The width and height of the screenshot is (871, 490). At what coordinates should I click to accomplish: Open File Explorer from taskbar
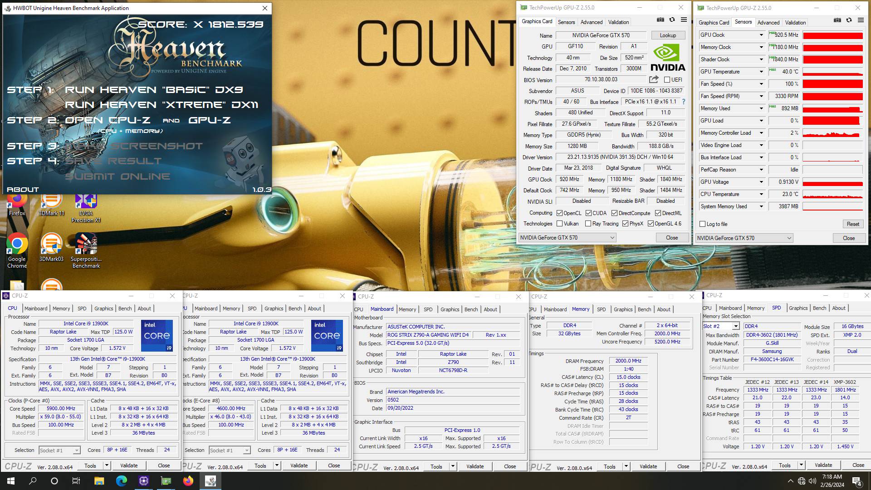click(99, 481)
